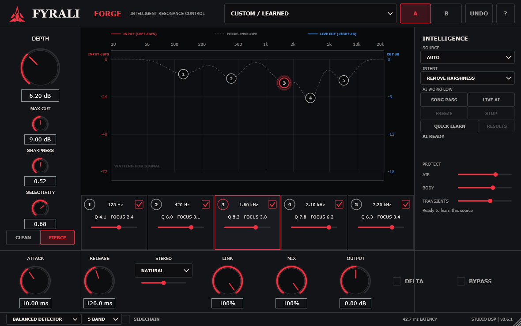Click the Depth 6.20 dB value field
The image size is (521, 326).
click(40, 96)
